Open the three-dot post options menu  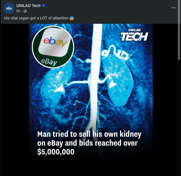[173, 8]
